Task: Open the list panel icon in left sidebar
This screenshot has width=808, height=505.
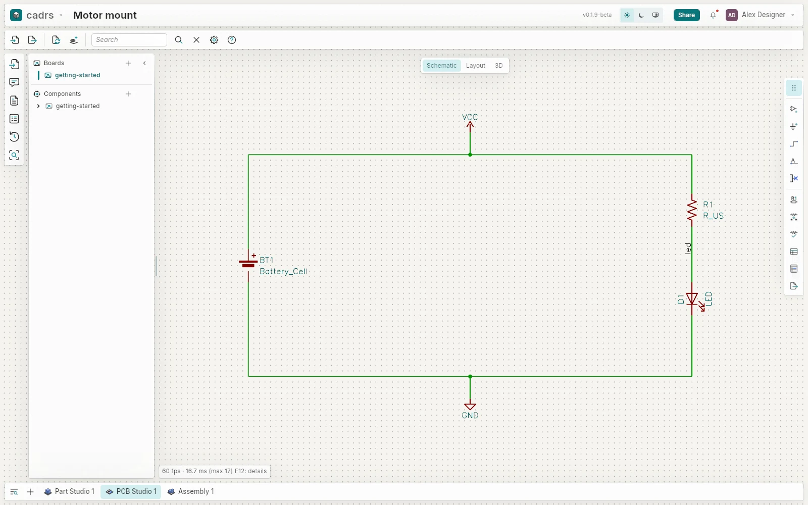Action: coord(14,119)
